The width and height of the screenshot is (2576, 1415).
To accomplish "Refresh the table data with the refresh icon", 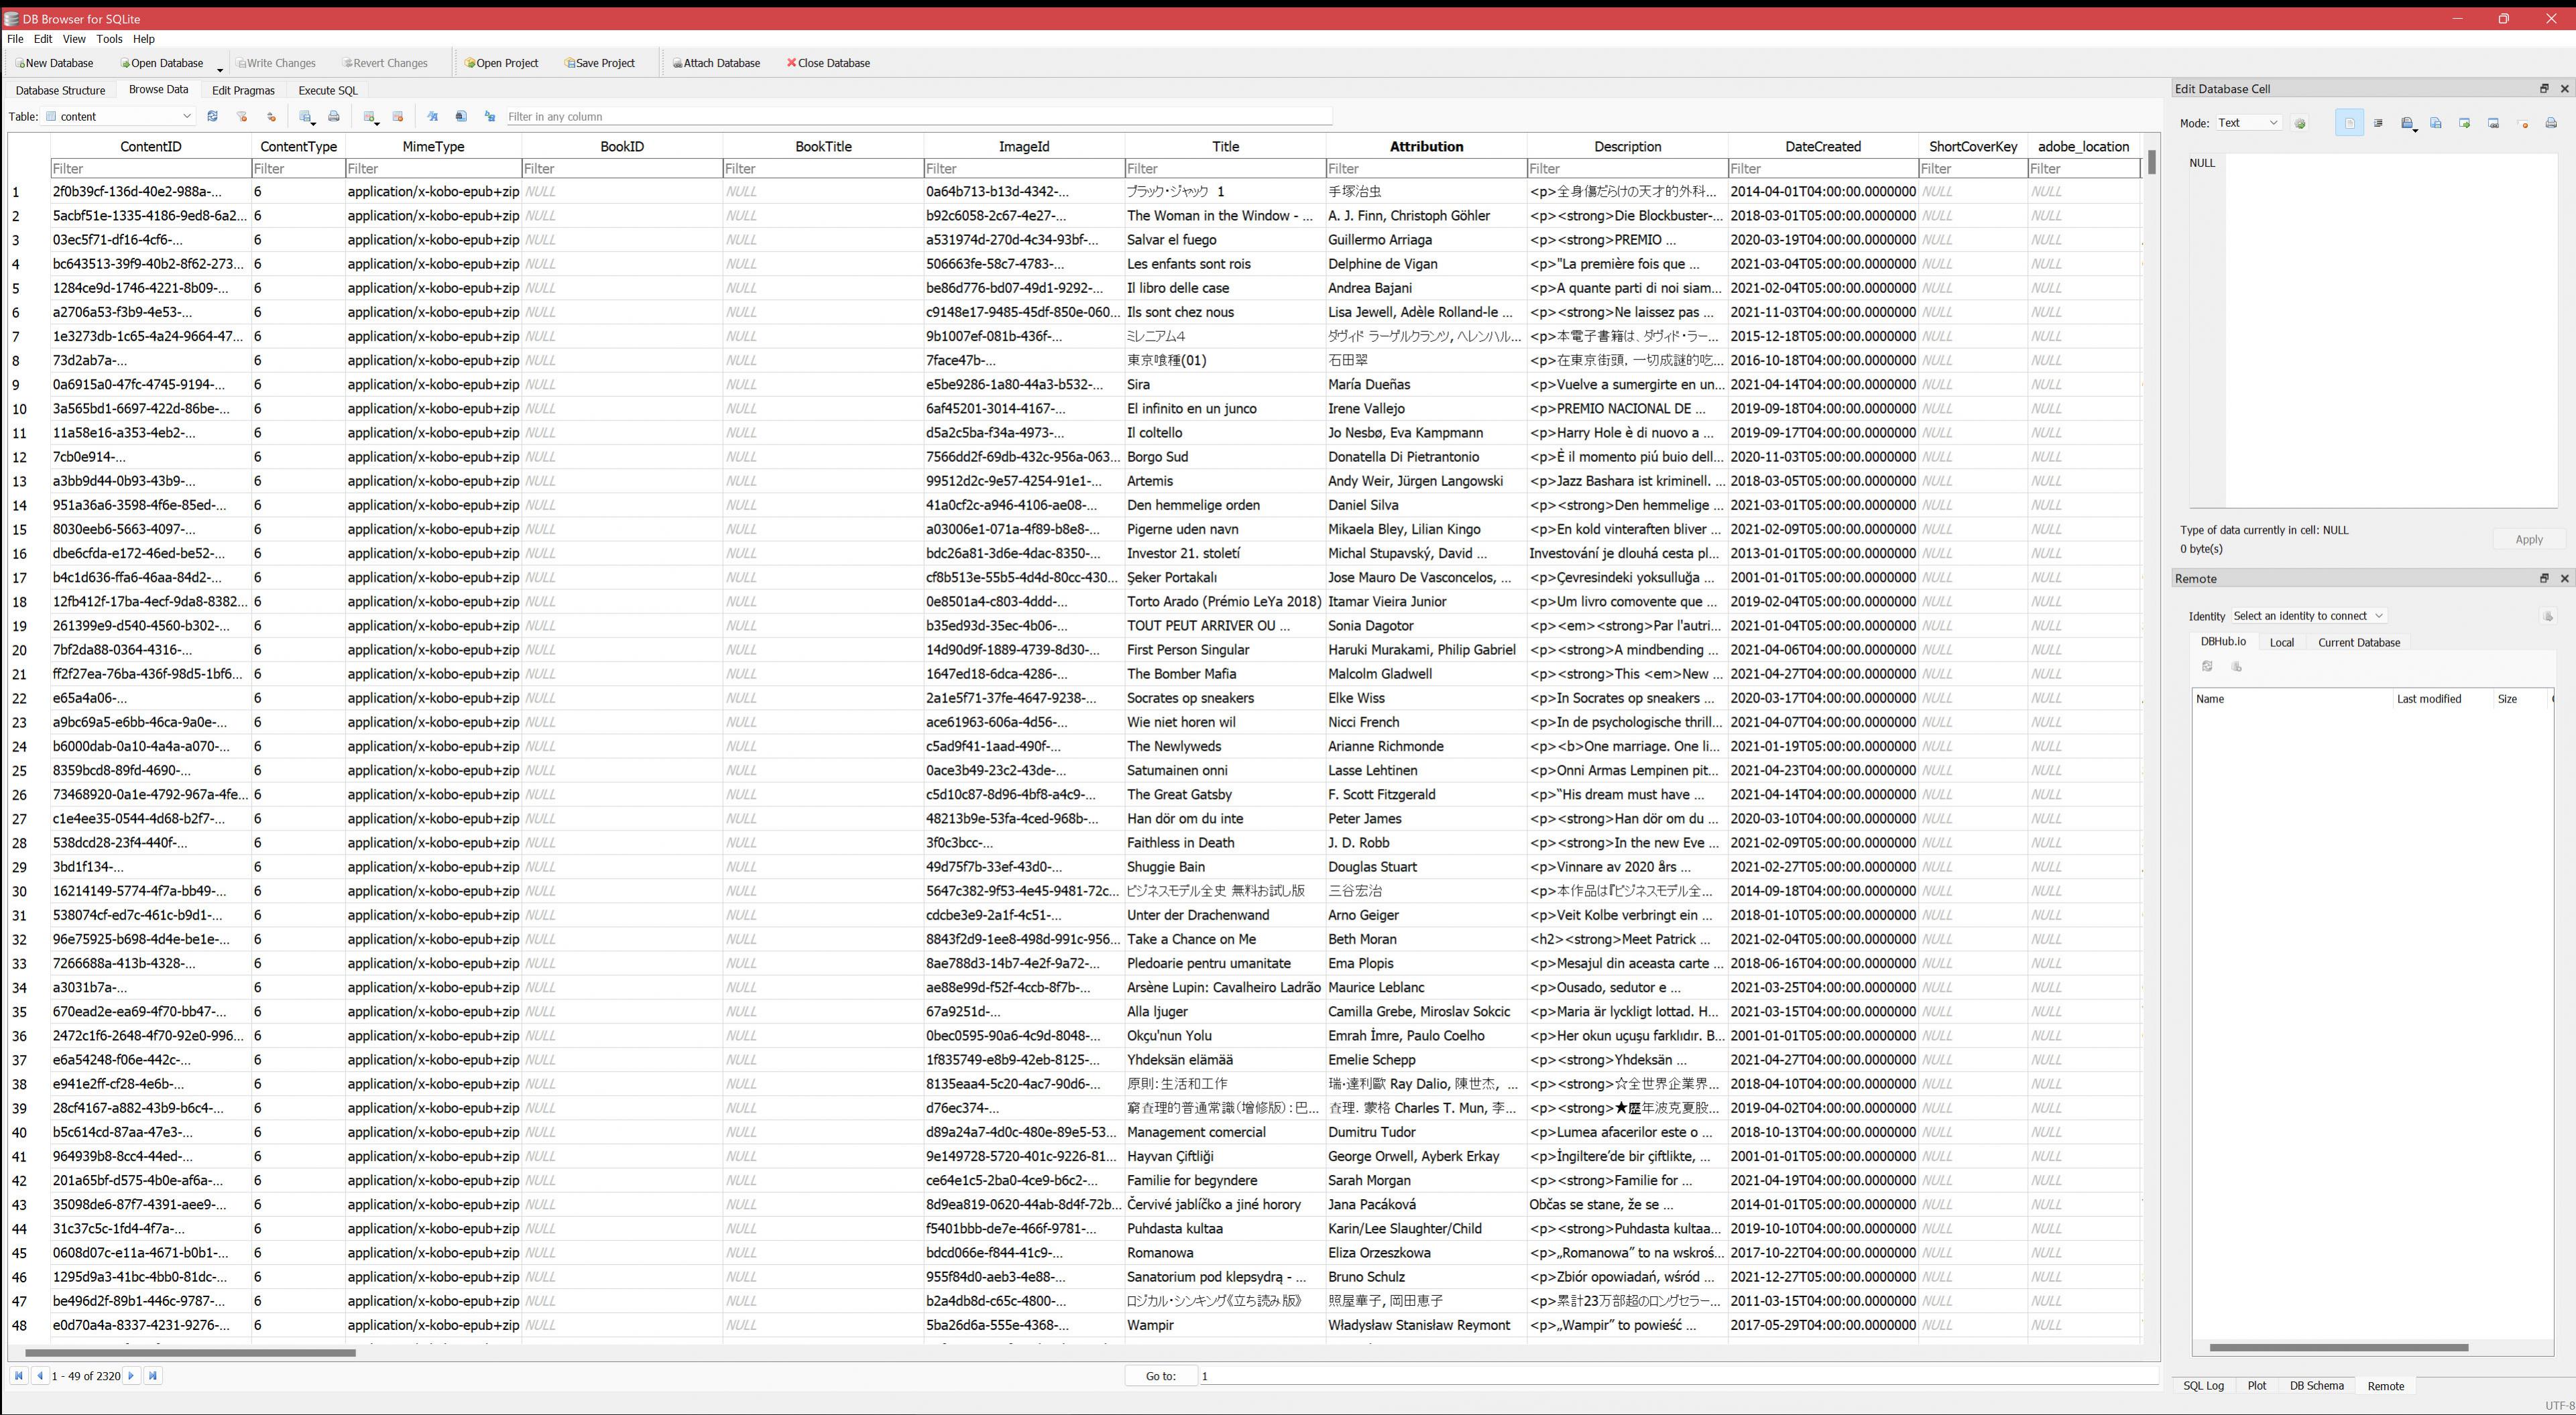I will point(212,117).
